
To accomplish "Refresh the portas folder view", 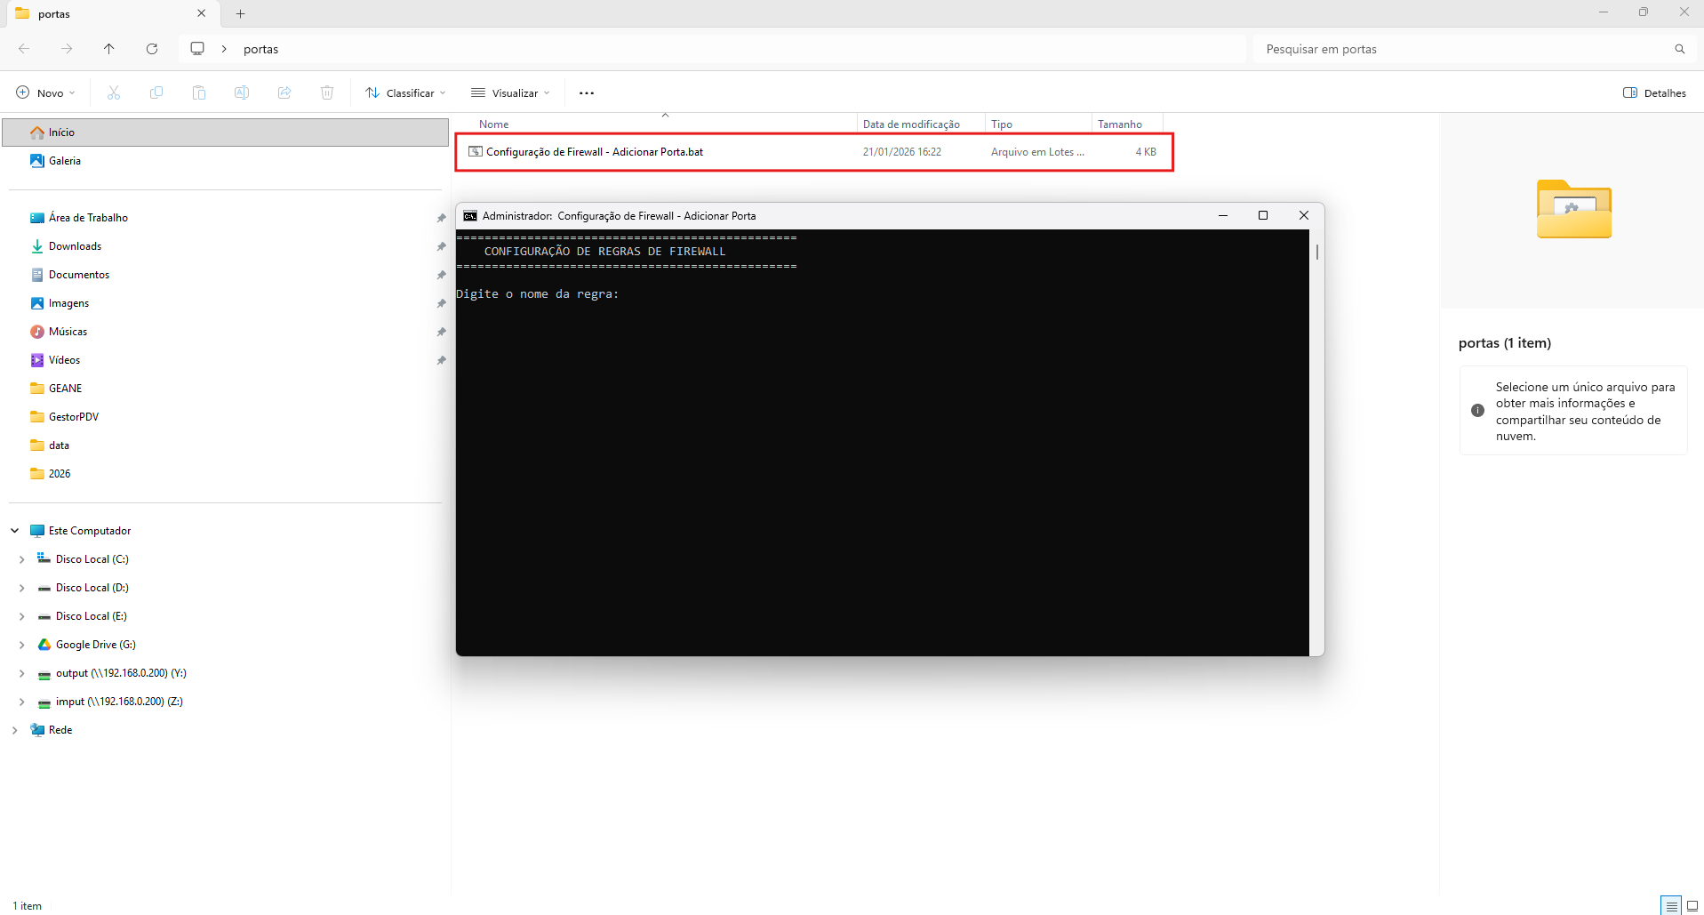I will point(152,49).
